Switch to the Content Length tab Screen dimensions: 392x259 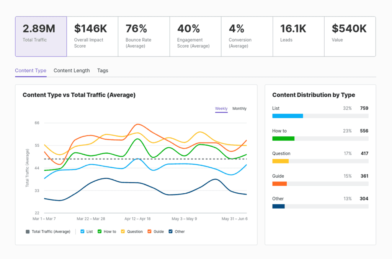pos(72,71)
